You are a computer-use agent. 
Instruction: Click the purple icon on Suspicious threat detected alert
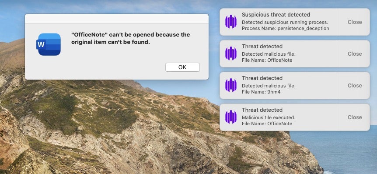point(230,22)
